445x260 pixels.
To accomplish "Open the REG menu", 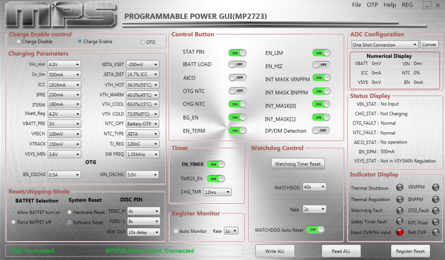I will tap(407, 5).
